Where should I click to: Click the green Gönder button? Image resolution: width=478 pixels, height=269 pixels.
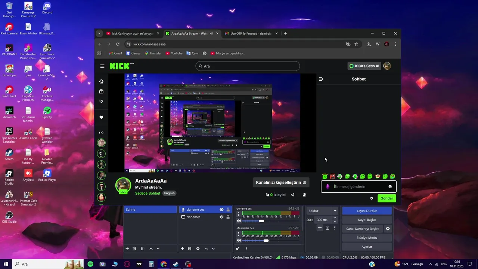click(x=387, y=198)
